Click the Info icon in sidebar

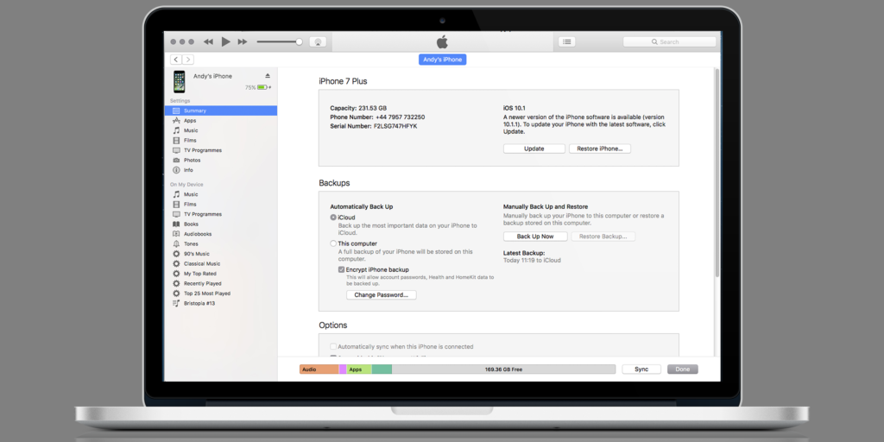[x=176, y=170]
